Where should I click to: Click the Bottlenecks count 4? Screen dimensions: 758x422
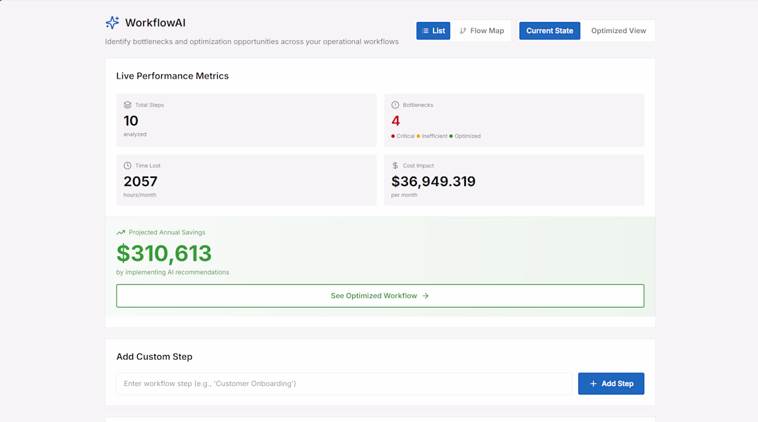396,121
